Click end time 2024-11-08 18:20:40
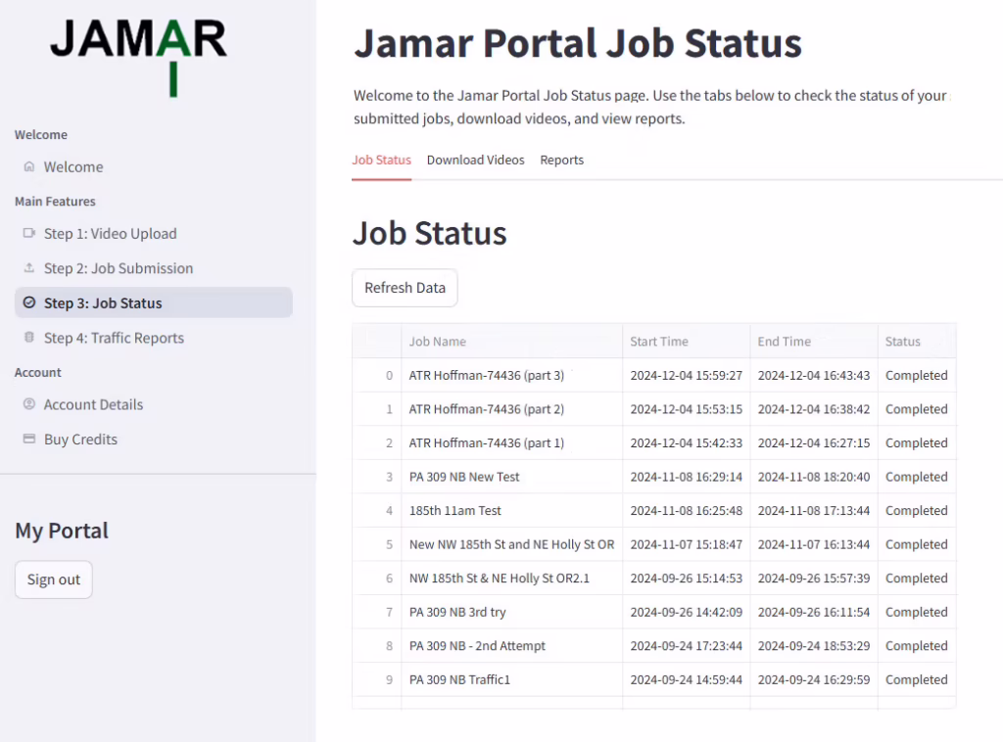Viewport: 1003px width, 742px height. click(814, 477)
